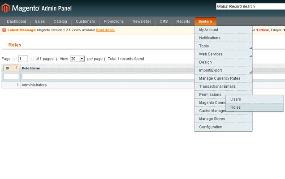This screenshot has height=179, width=285.
Task: Select Import/Export menu entry
Action: click(223, 70)
